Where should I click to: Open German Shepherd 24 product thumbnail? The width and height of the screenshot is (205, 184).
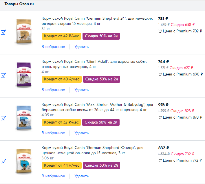click(x=24, y=32)
